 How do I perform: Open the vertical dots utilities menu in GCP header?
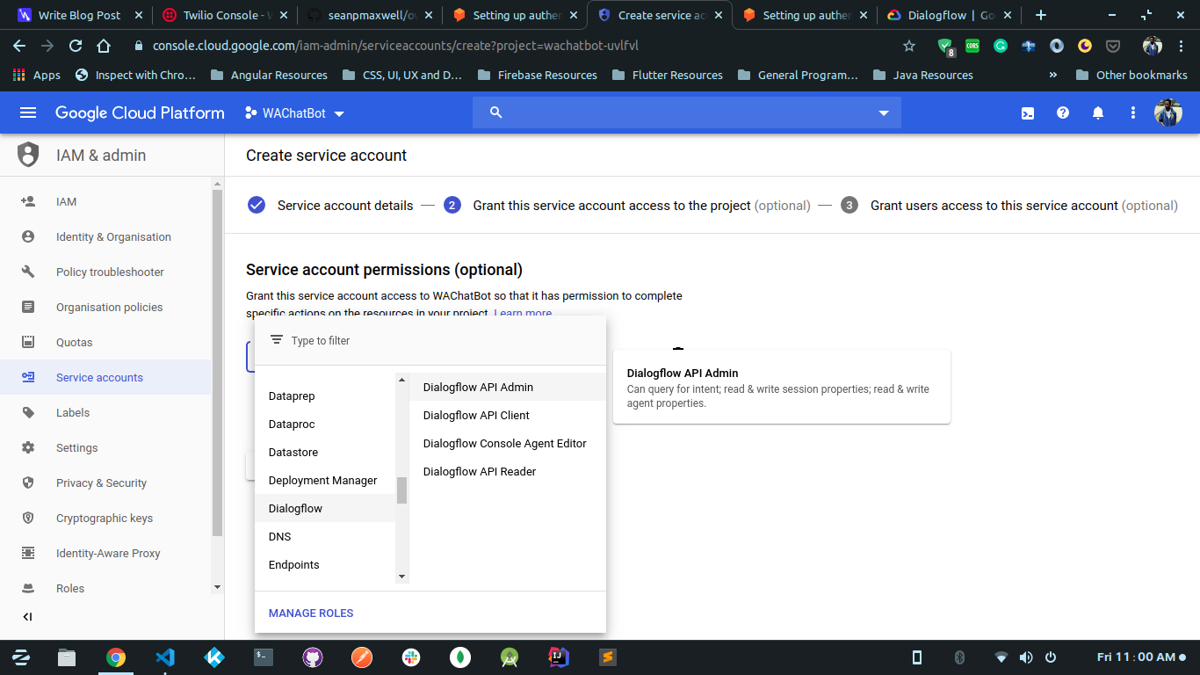(x=1133, y=112)
